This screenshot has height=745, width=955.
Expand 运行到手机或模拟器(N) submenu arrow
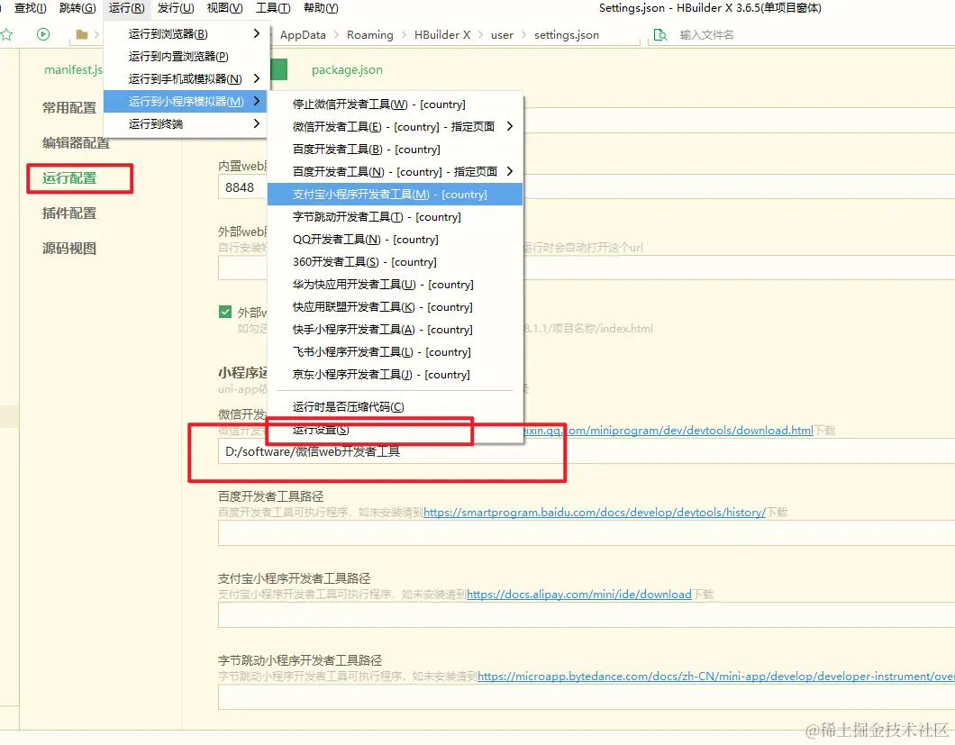pos(257,78)
